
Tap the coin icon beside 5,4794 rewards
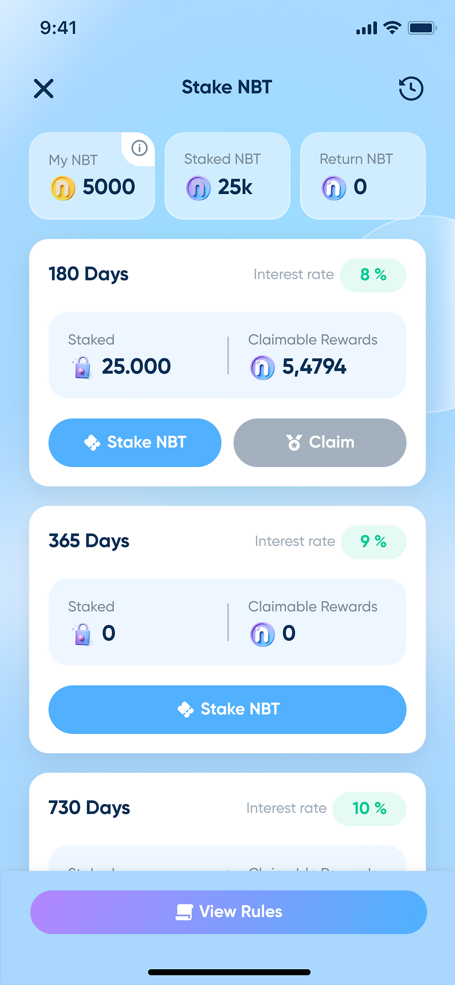pos(262,368)
